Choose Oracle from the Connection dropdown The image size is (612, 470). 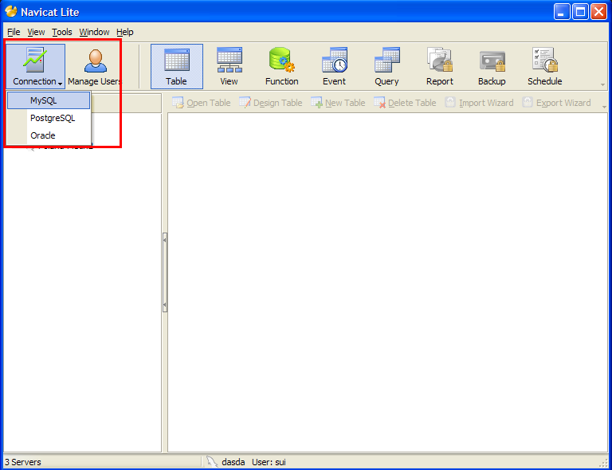(x=49, y=135)
